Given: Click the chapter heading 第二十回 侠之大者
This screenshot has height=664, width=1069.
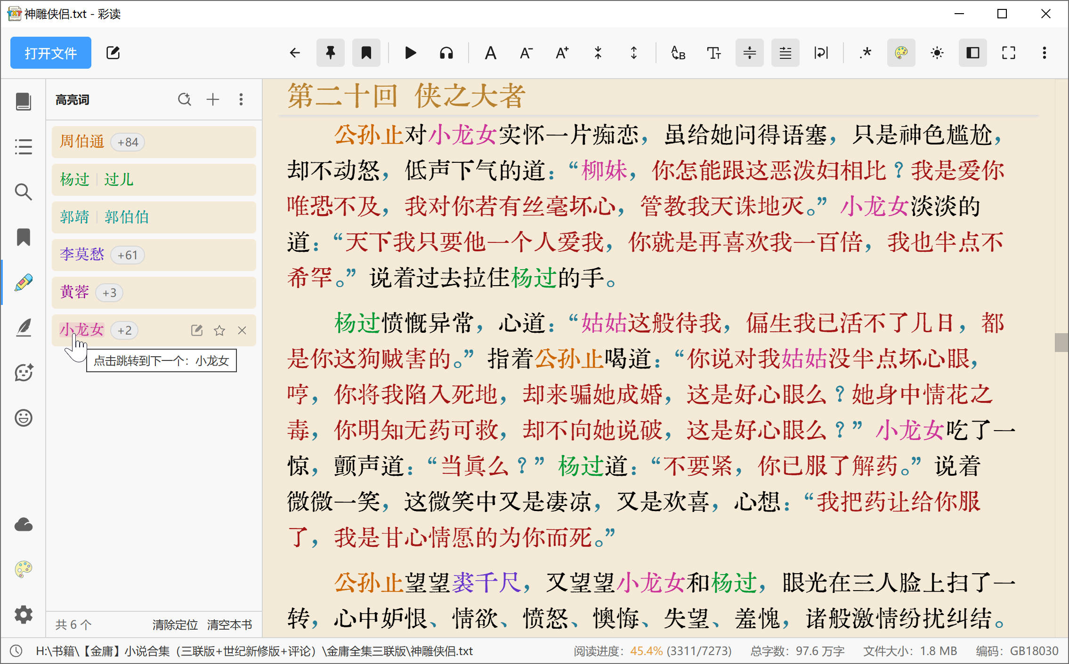Looking at the screenshot, I should click(406, 96).
